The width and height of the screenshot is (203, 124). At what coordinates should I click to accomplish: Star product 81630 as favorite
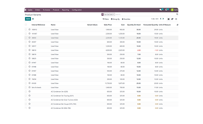coord(30,83)
